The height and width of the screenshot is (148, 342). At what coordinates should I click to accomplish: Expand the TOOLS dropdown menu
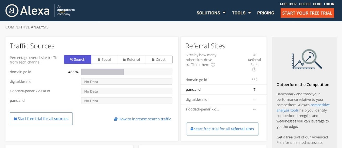[x=241, y=13]
